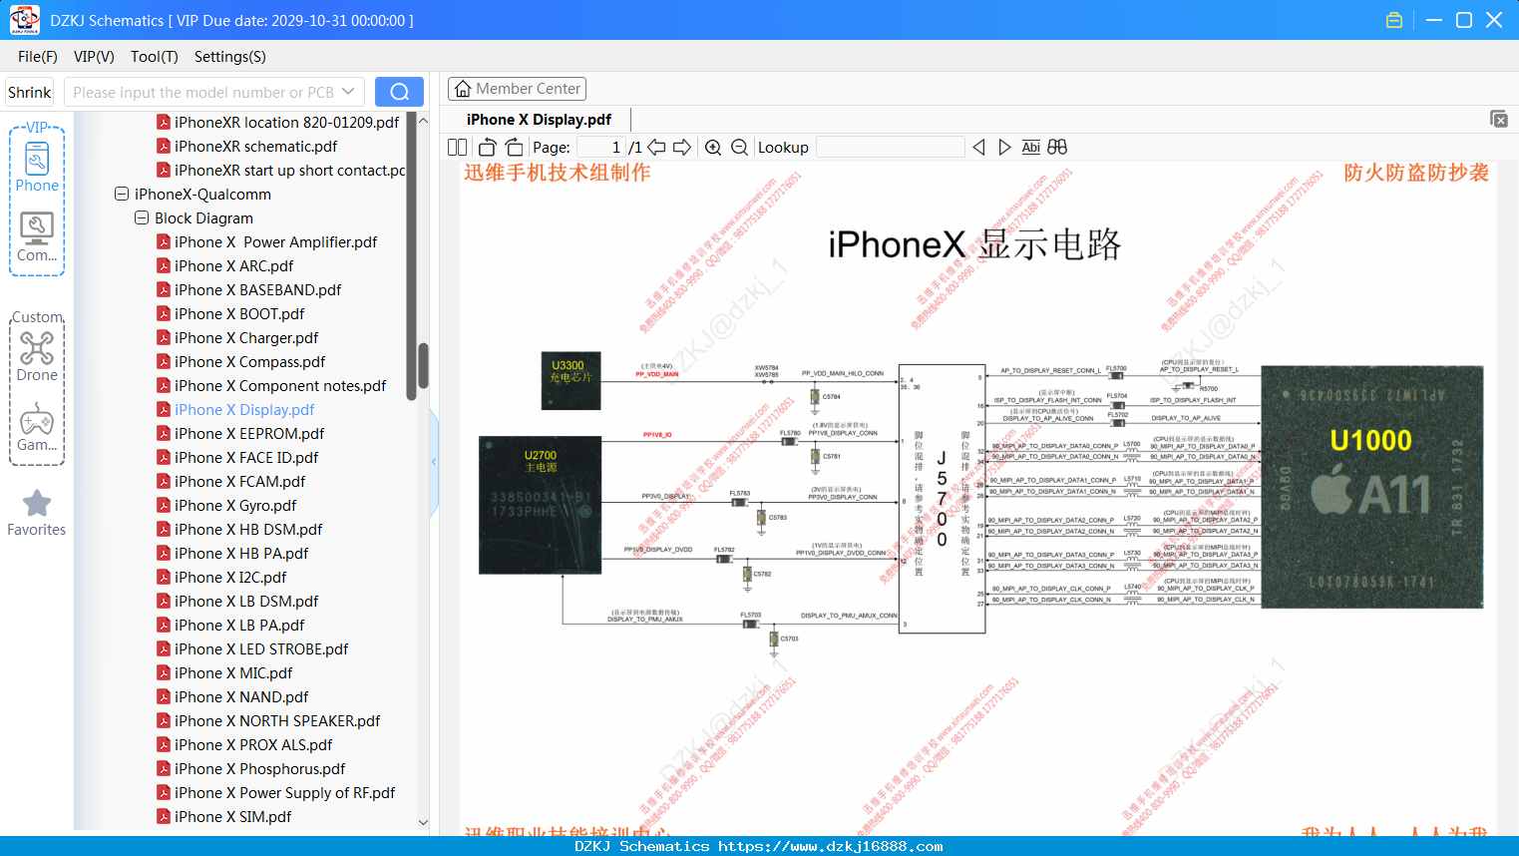Find previous lookup result triangle
1519x856 pixels.
pos(978,147)
